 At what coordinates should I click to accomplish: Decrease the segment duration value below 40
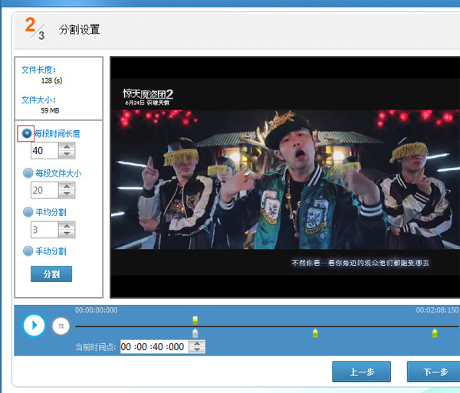point(67,155)
